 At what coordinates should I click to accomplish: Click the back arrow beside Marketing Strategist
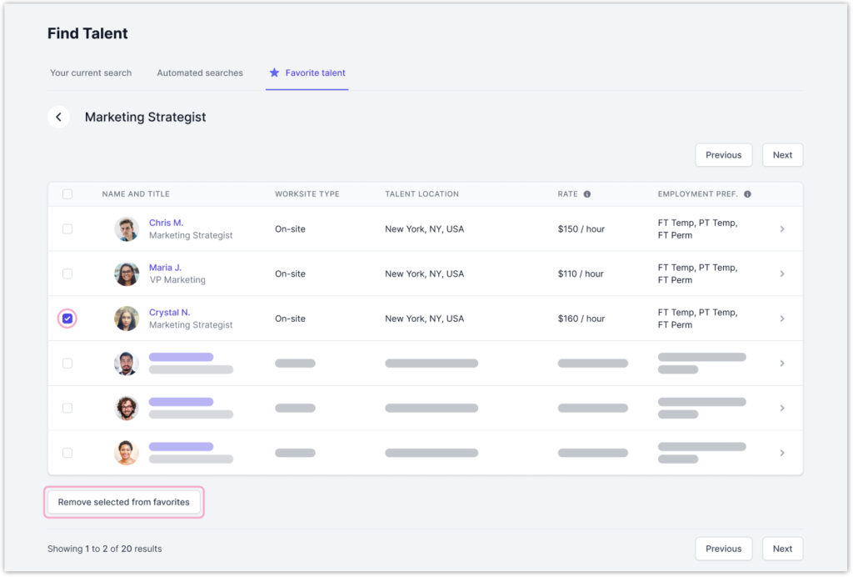click(58, 118)
